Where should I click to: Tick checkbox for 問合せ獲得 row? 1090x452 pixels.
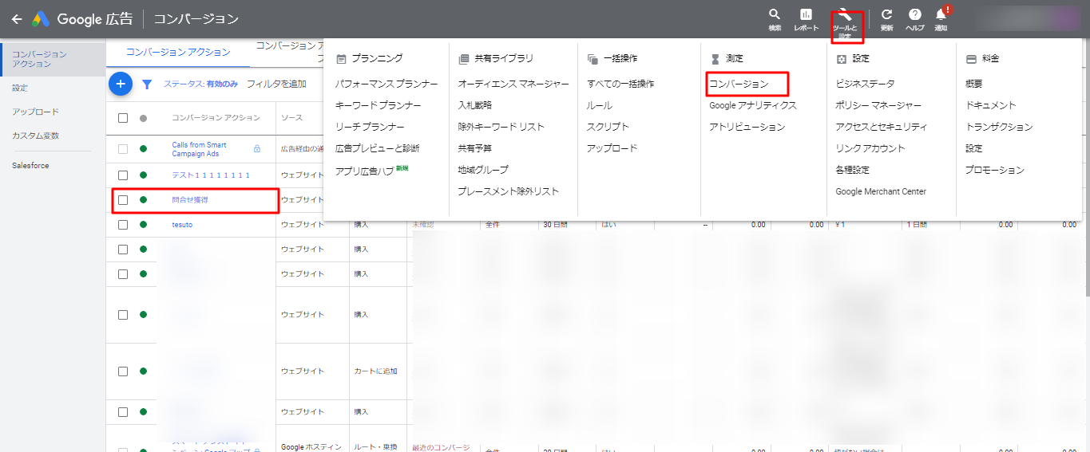(123, 200)
